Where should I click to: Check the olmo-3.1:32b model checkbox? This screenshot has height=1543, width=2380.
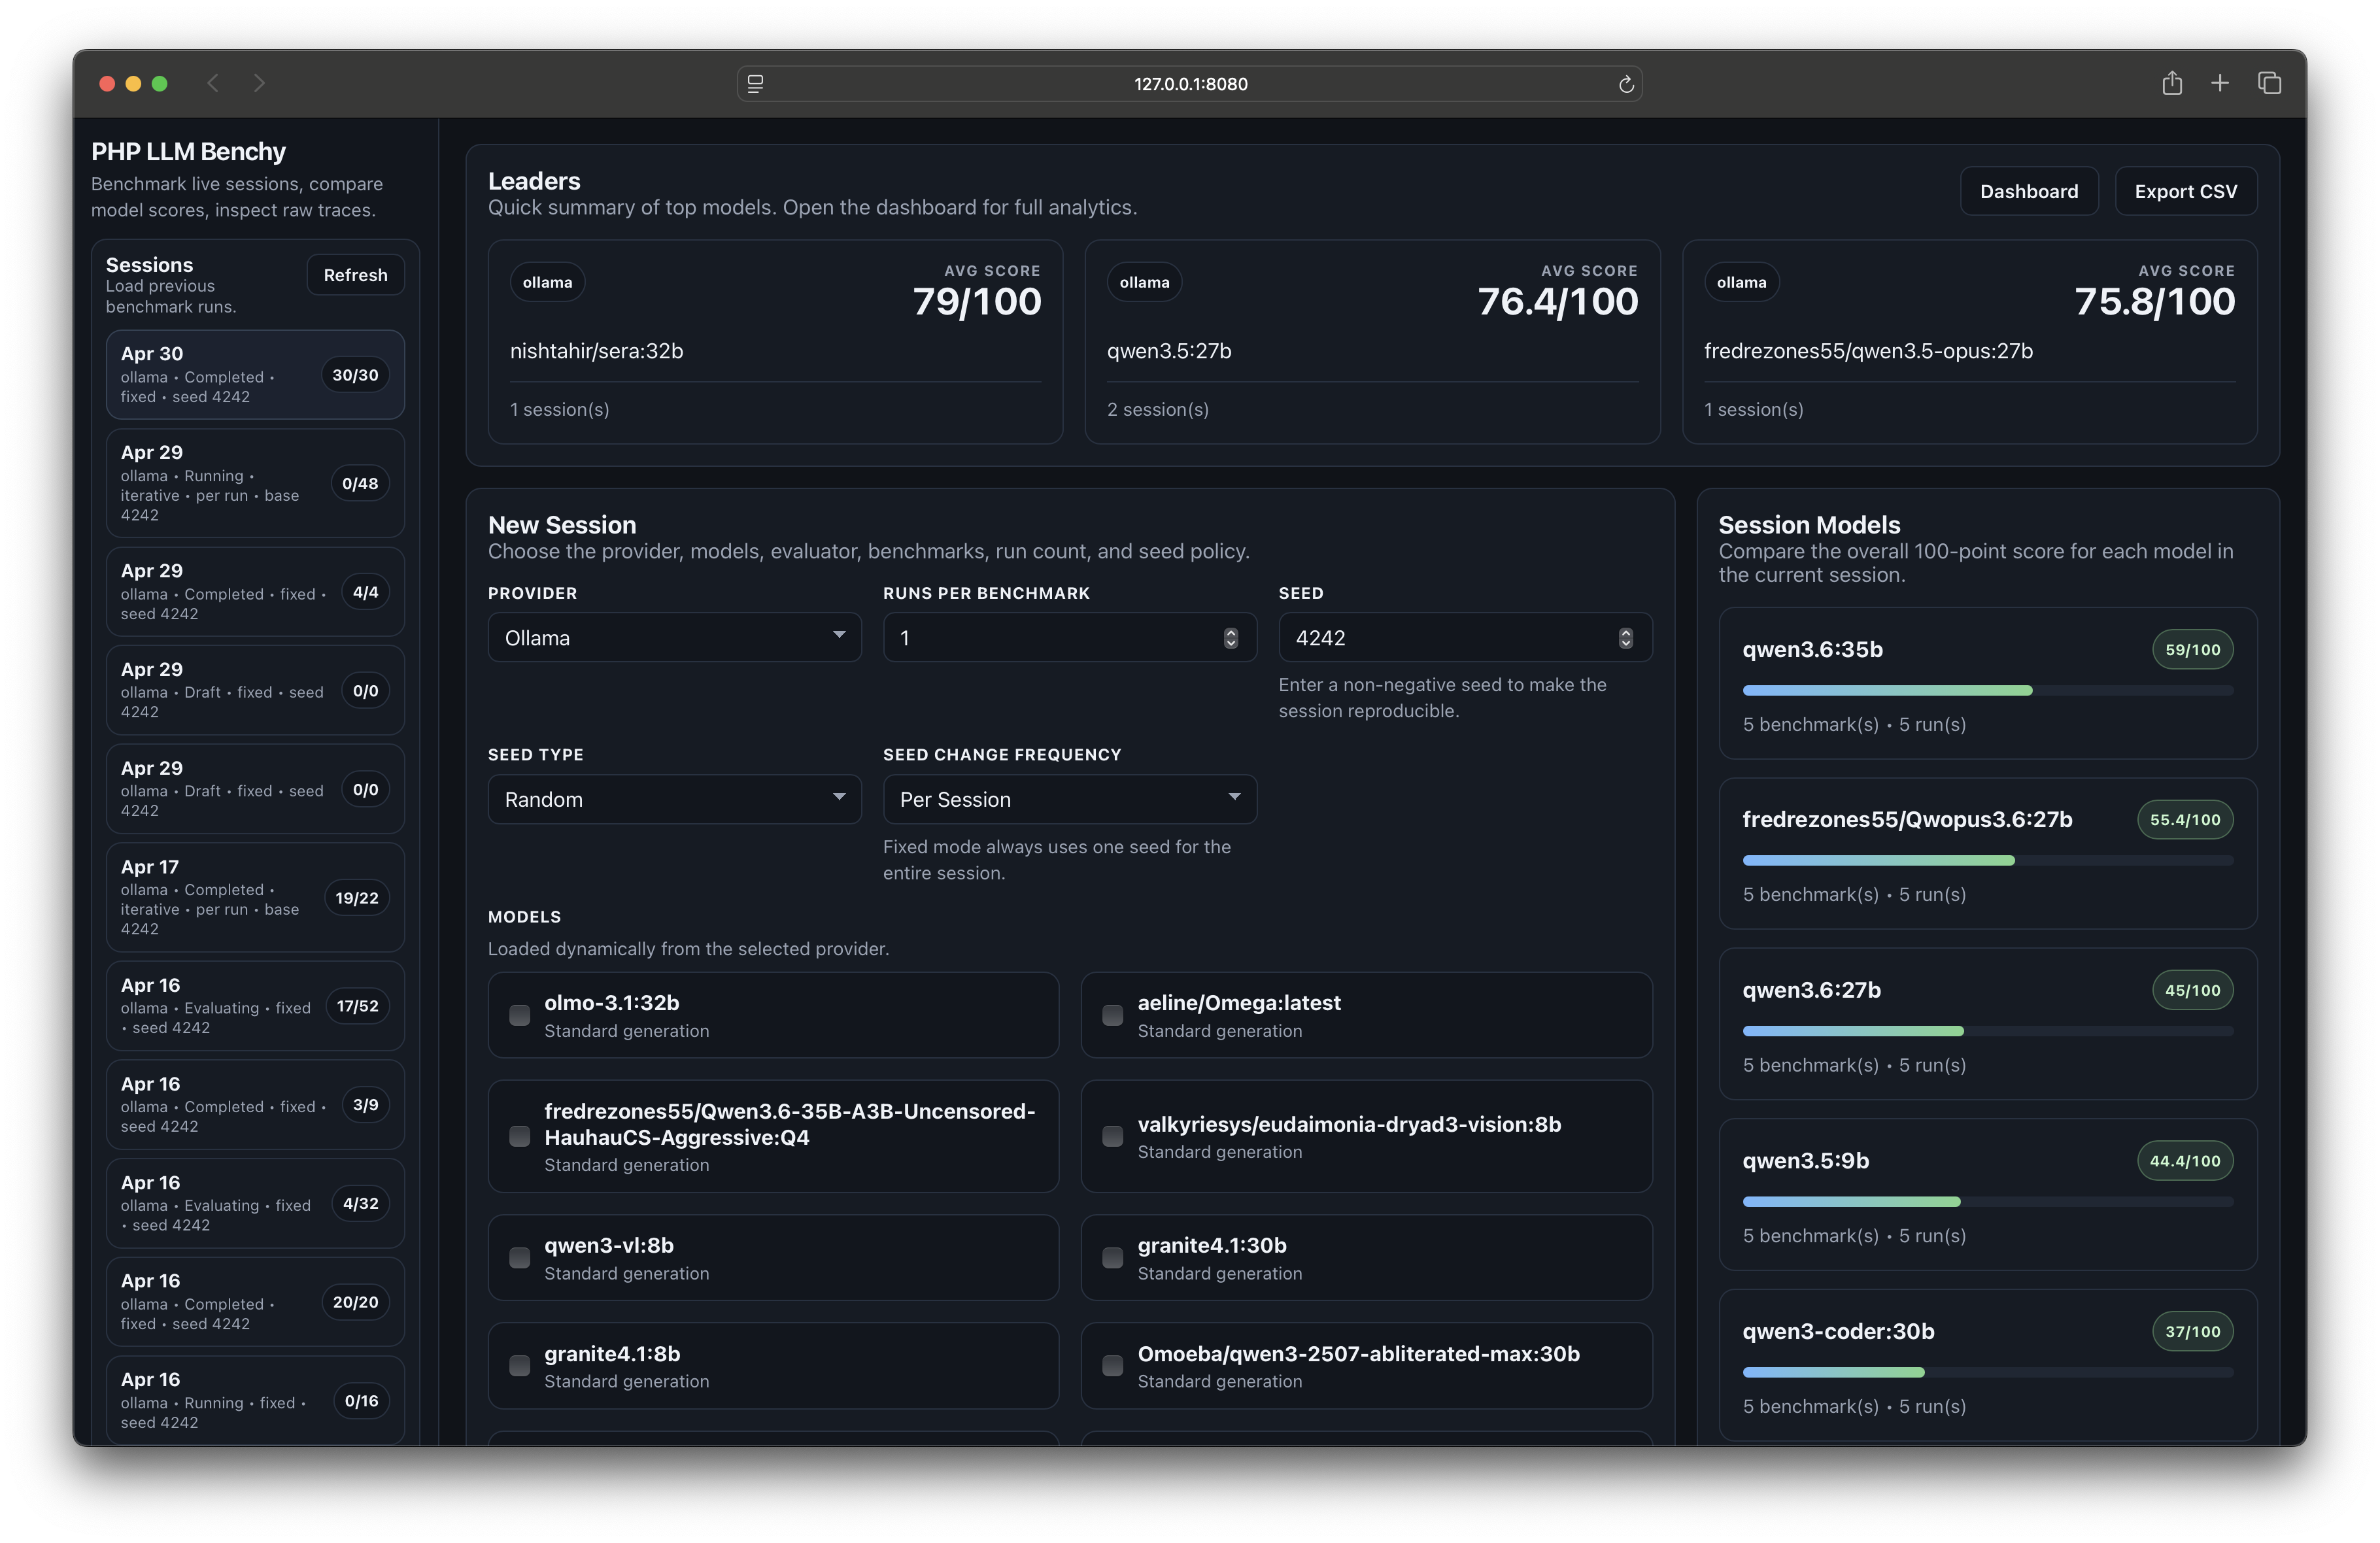coord(520,1015)
